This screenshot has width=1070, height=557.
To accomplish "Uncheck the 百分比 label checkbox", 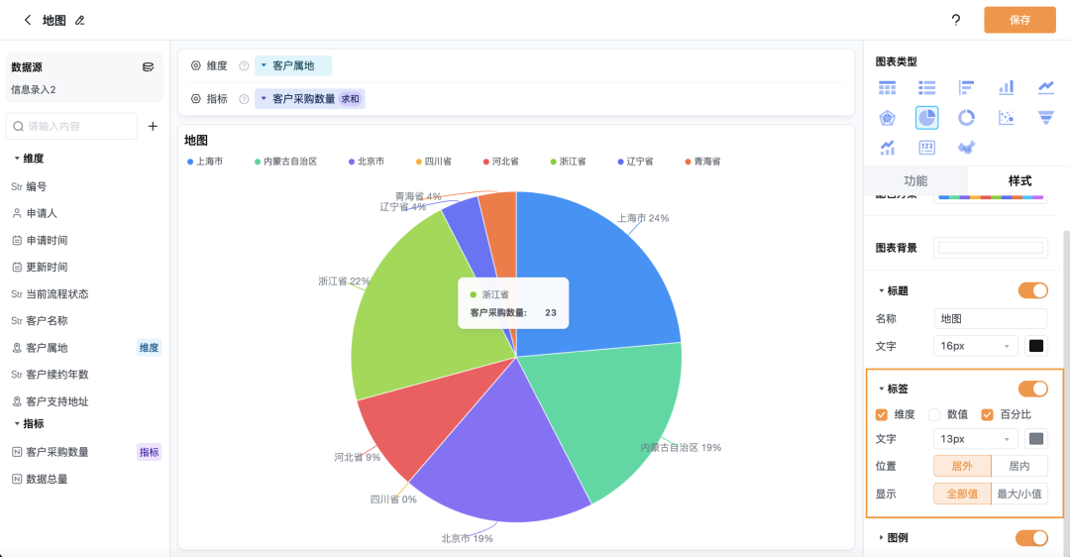I will pyautogui.click(x=987, y=414).
